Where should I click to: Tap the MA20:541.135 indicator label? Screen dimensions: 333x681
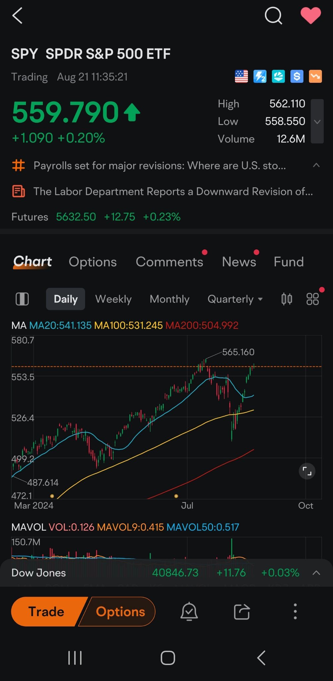(60, 325)
